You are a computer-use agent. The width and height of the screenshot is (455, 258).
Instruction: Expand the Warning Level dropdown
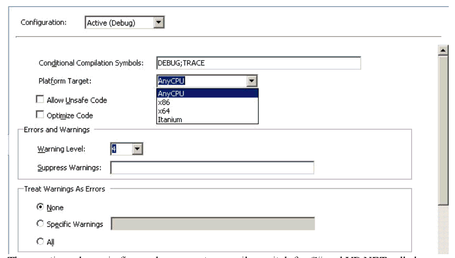137,149
